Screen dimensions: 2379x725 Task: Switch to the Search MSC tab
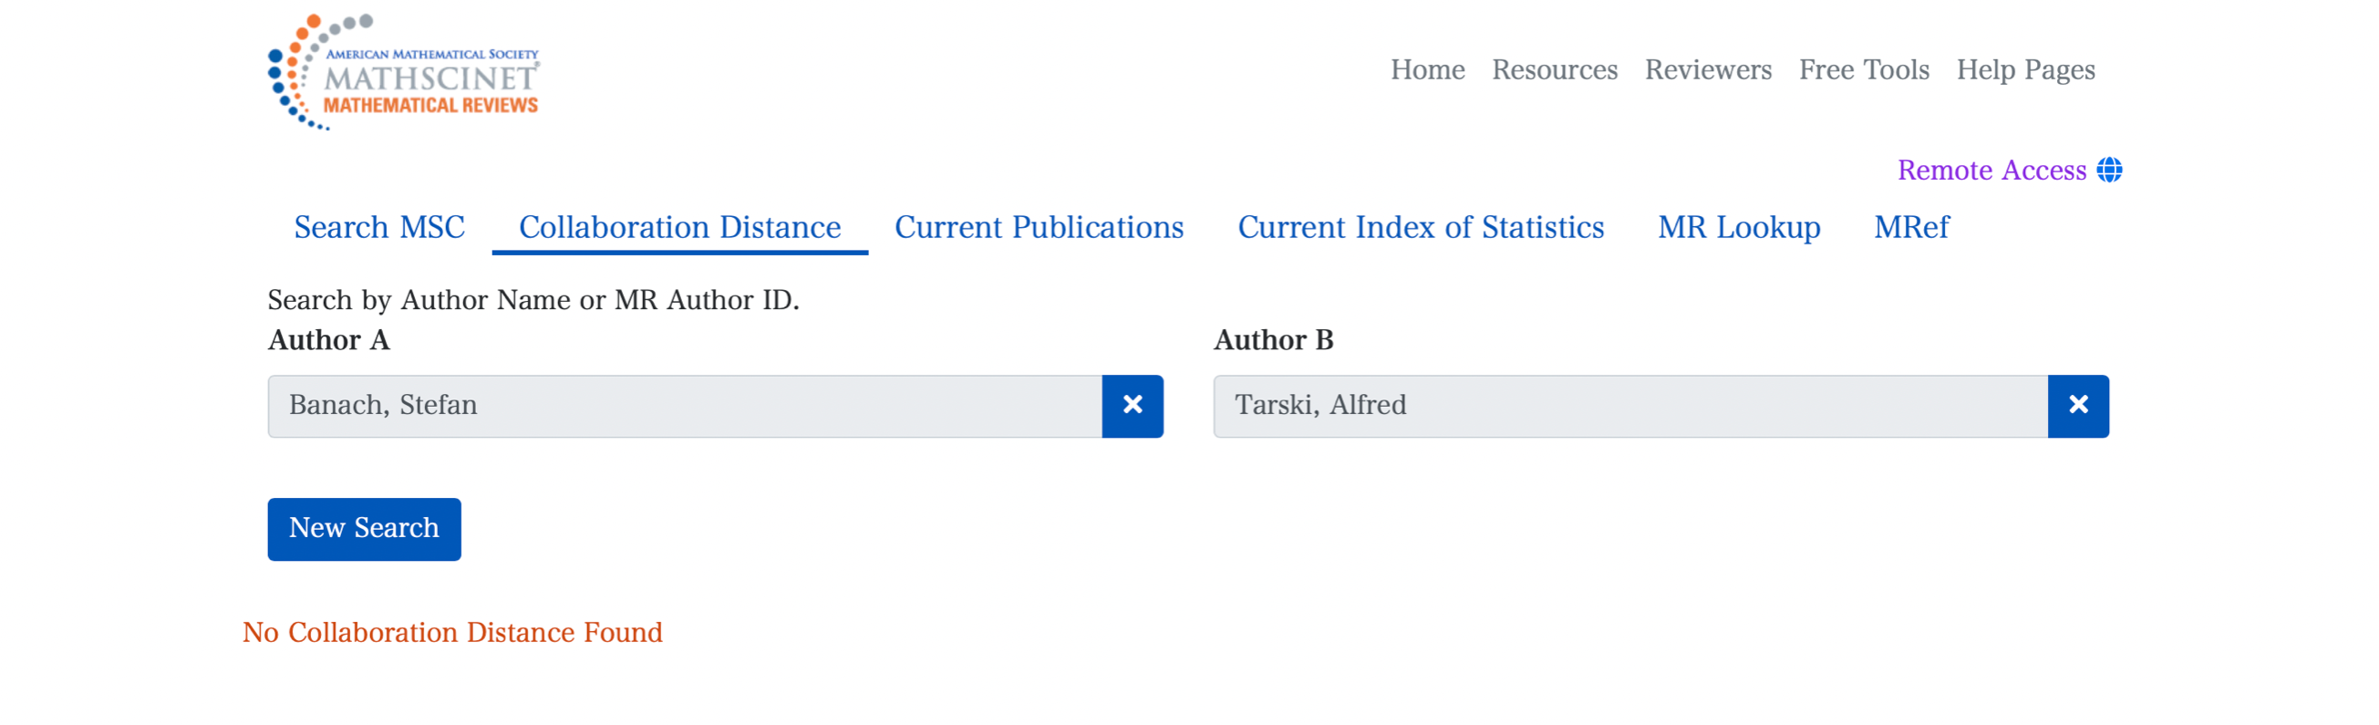(378, 227)
